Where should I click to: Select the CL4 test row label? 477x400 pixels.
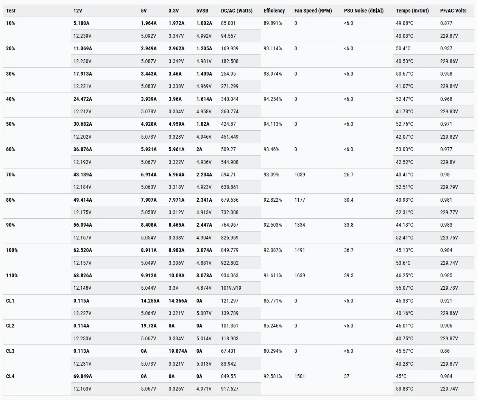(10, 376)
